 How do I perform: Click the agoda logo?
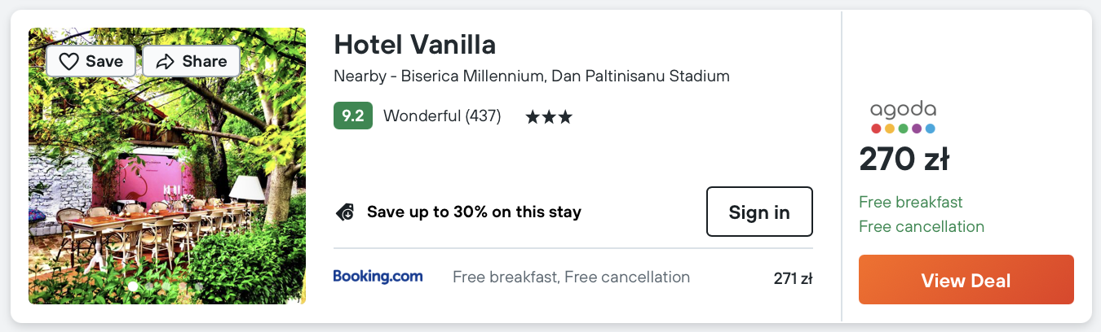point(903,116)
